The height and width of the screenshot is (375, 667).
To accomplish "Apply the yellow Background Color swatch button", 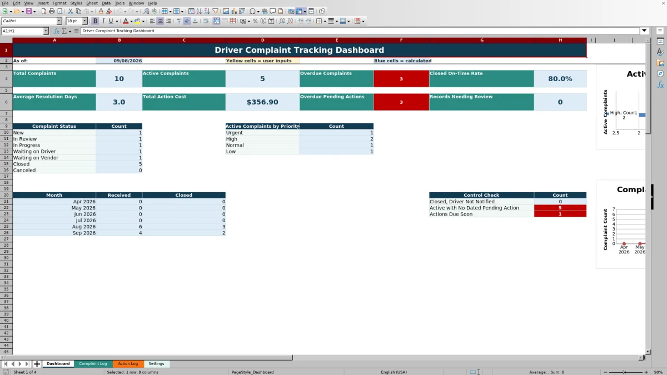I will pyautogui.click(x=137, y=21).
